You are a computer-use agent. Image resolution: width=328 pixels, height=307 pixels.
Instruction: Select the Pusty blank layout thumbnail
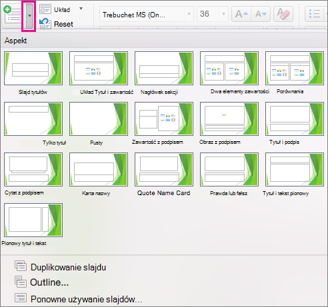[x=99, y=119]
